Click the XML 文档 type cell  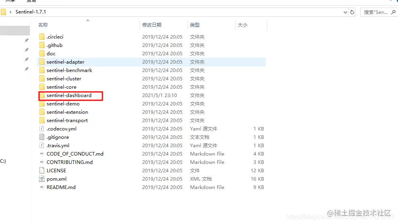pos(201,179)
